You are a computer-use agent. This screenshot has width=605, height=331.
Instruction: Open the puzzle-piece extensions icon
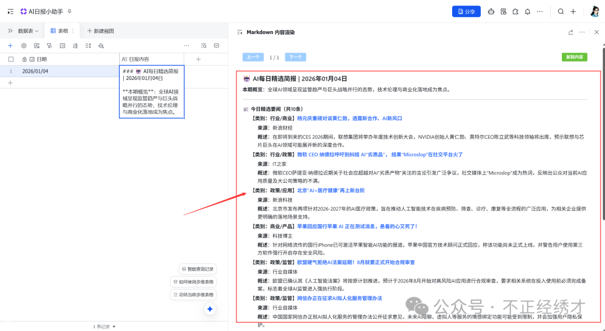pos(515,12)
